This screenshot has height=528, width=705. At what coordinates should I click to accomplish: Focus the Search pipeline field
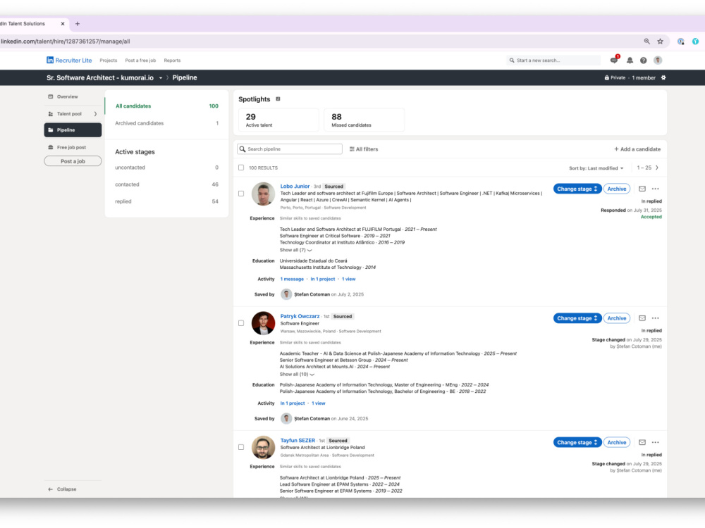coord(290,149)
